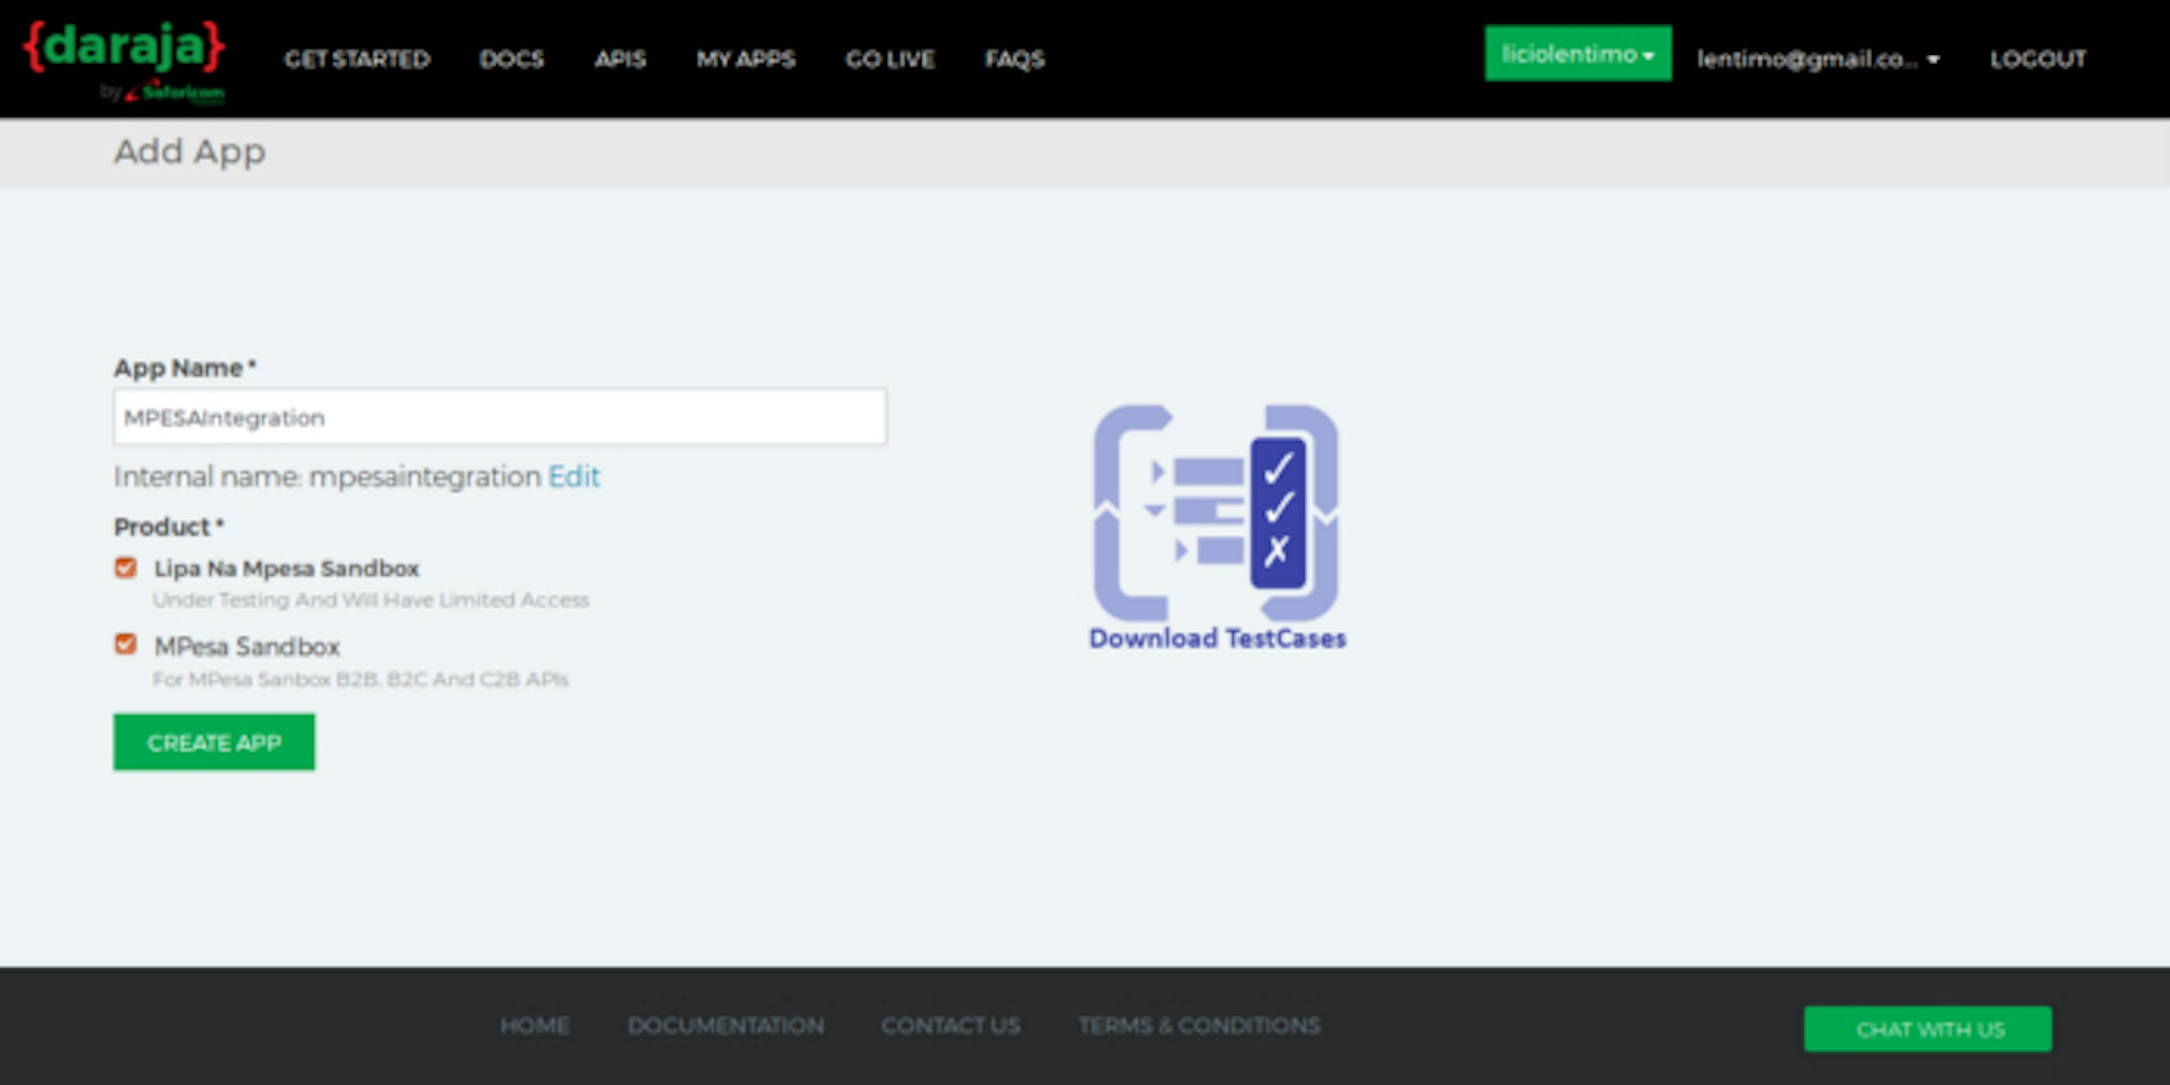Uncheck MPesa Sandbox checkbox
The image size is (2170, 1085).
tap(125, 644)
